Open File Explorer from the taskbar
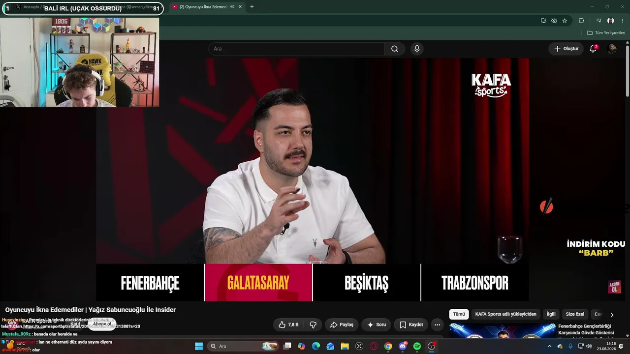The image size is (630, 354). tap(345, 346)
